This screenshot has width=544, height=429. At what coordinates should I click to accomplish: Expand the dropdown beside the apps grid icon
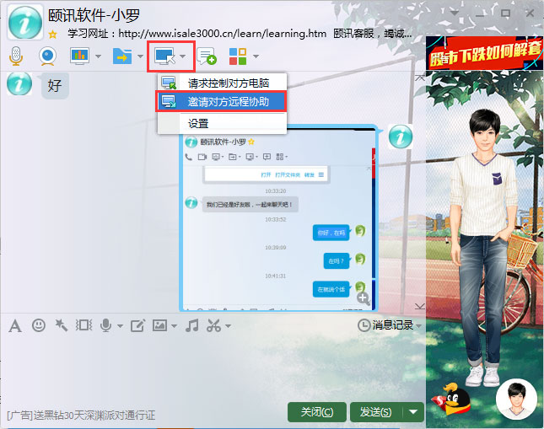(256, 56)
